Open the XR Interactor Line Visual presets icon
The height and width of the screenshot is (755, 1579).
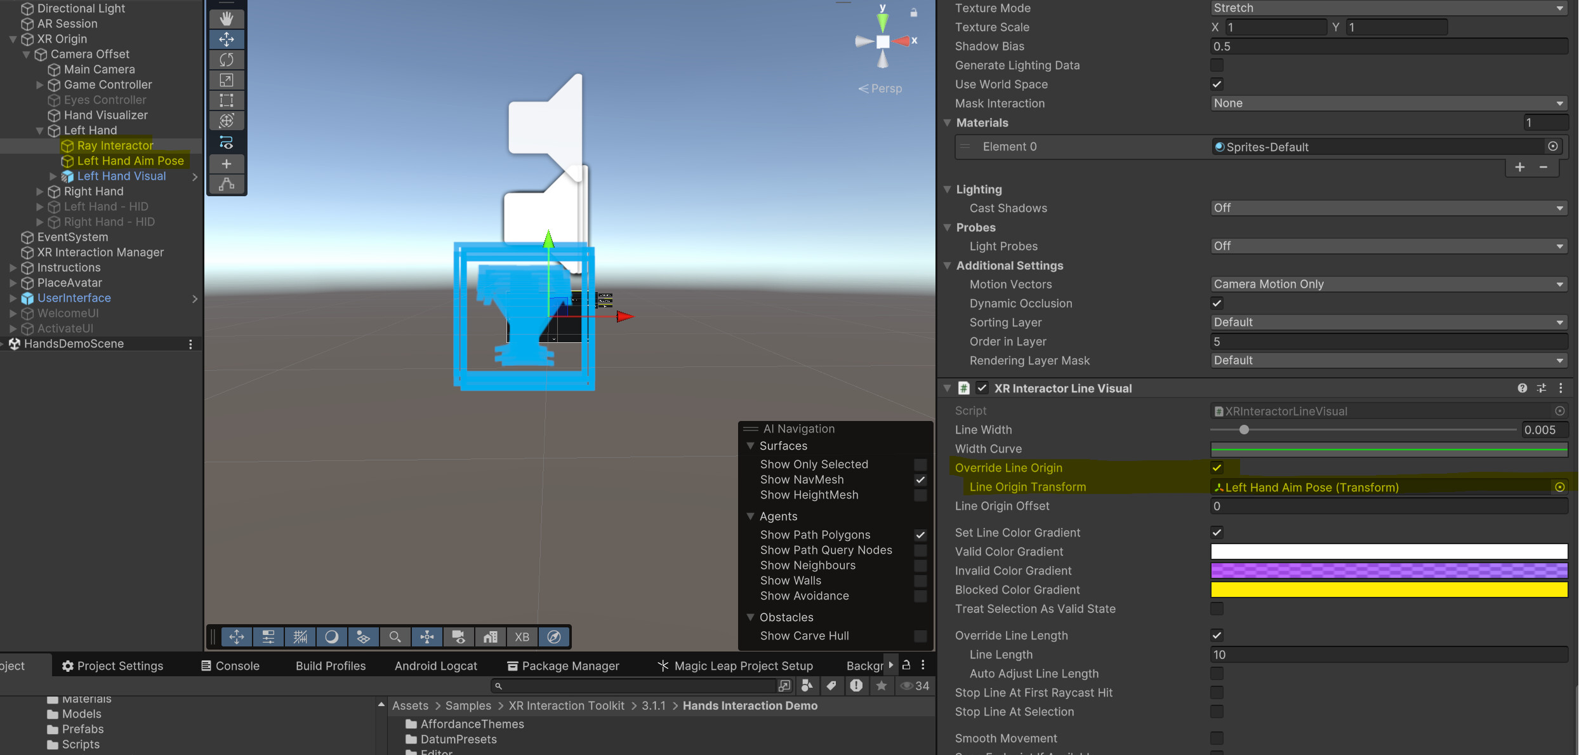[x=1542, y=388]
